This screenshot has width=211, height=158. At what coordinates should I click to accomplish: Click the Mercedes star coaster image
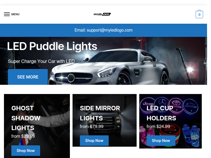click(x=162, y=104)
